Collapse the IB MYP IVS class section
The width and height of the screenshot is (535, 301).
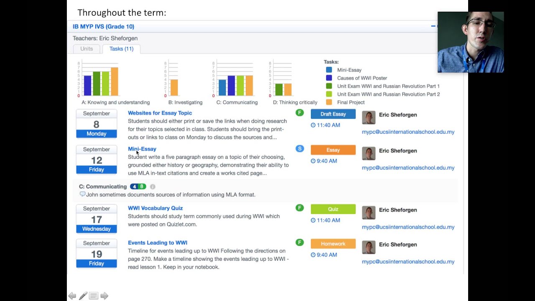433,26
